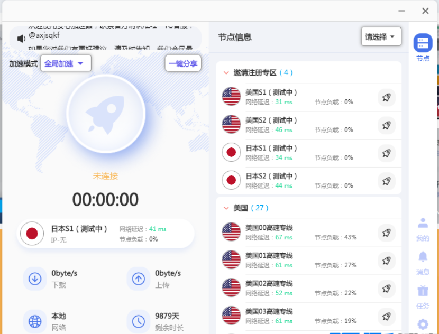Click the selected 日本S1 node card
Screen dimensions: 439x334
(x=106, y=234)
